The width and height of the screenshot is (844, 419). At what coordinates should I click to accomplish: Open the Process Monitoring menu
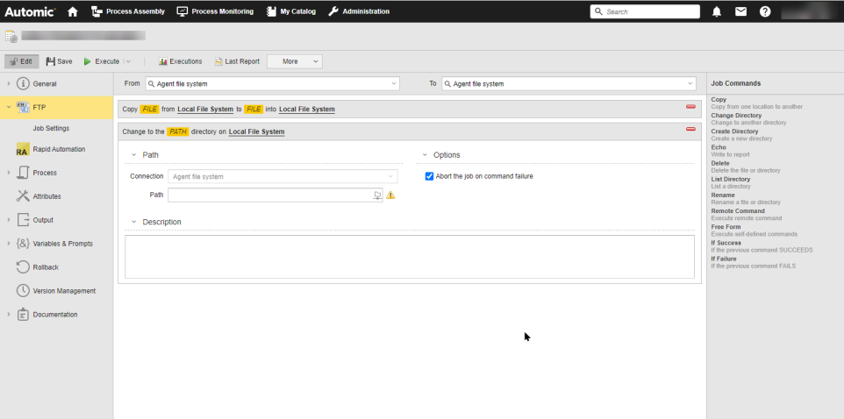tap(215, 11)
